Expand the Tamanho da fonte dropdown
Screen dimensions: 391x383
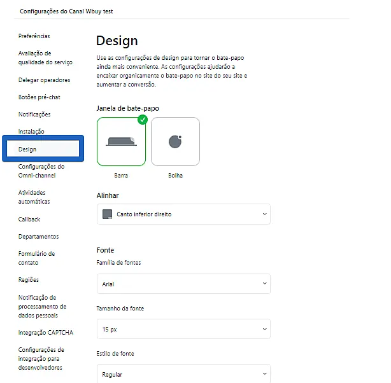[183, 330]
